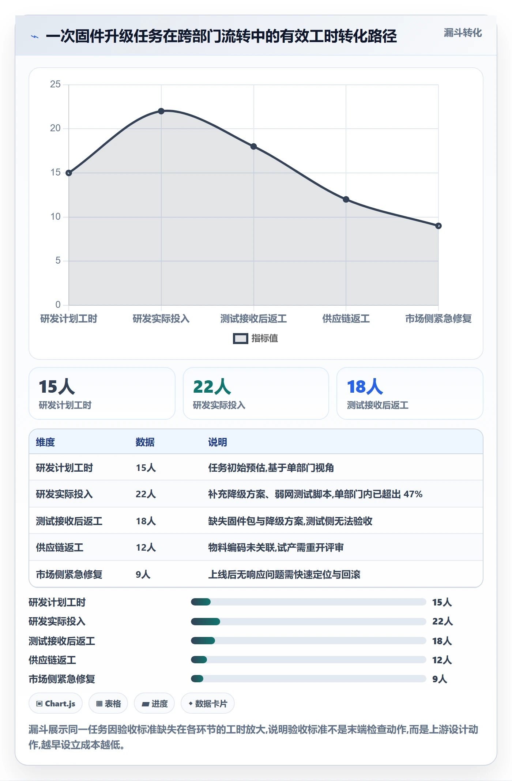
Task: Click the Chart.js tag chip
Action: 56,703
